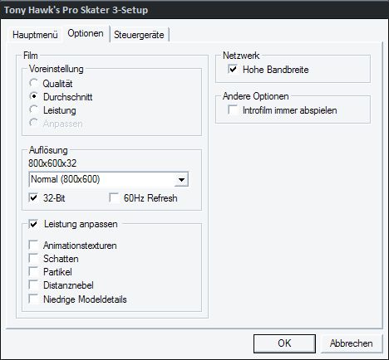The width and height of the screenshot is (389, 360).
Task: Expand the resolution dropdown arrow
Action: (181, 179)
